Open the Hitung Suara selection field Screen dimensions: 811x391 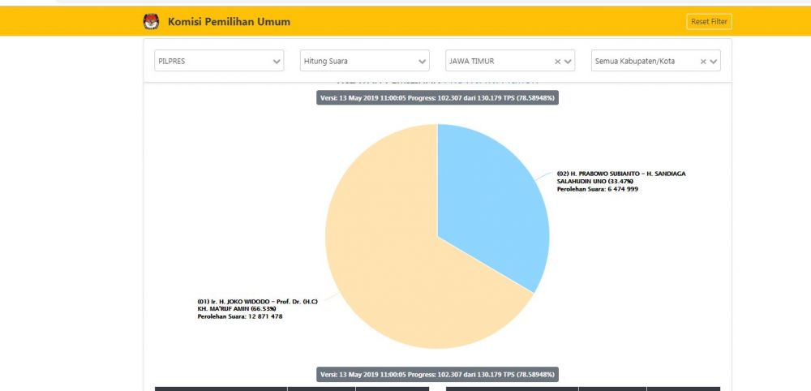point(357,61)
